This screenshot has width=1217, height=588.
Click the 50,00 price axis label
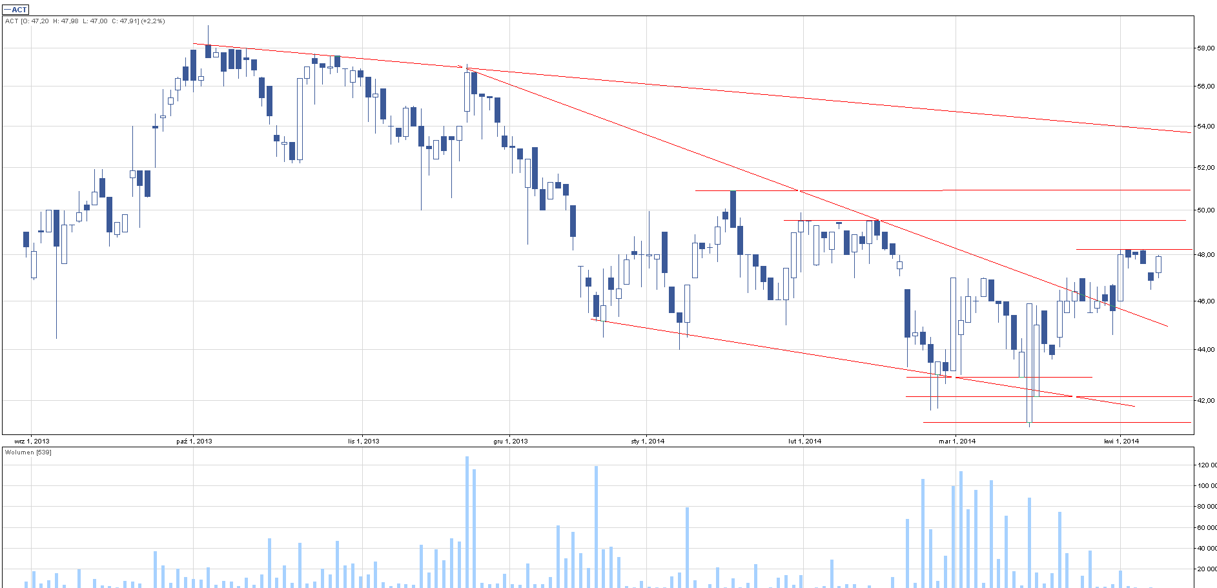click(x=1205, y=210)
